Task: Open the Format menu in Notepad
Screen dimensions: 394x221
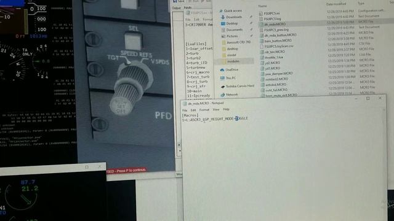Action: (204, 110)
